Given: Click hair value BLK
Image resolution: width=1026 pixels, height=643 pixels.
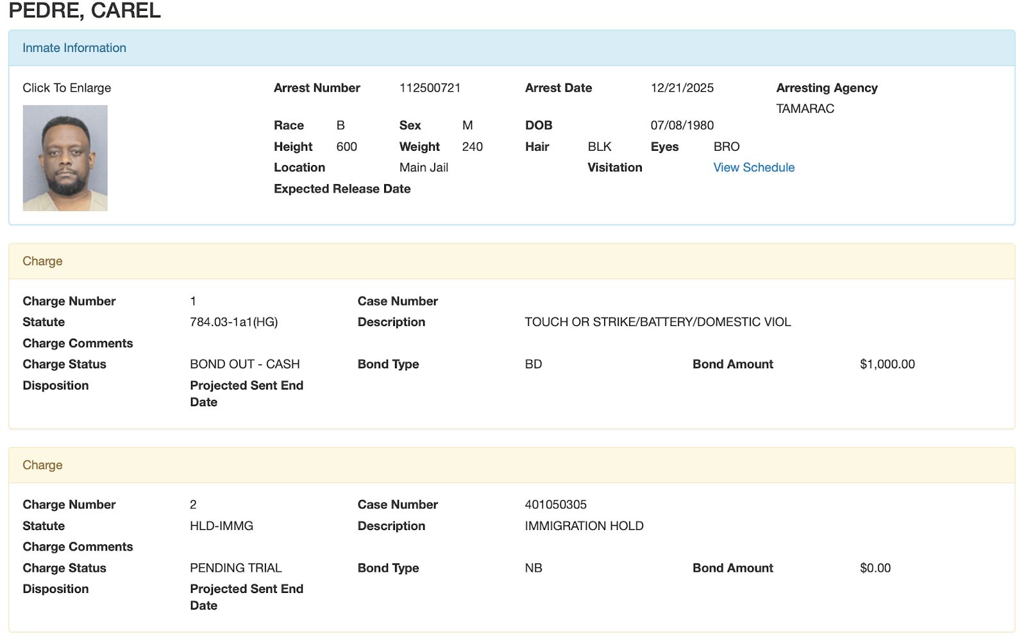Looking at the screenshot, I should pyautogui.click(x=599, y=146).
